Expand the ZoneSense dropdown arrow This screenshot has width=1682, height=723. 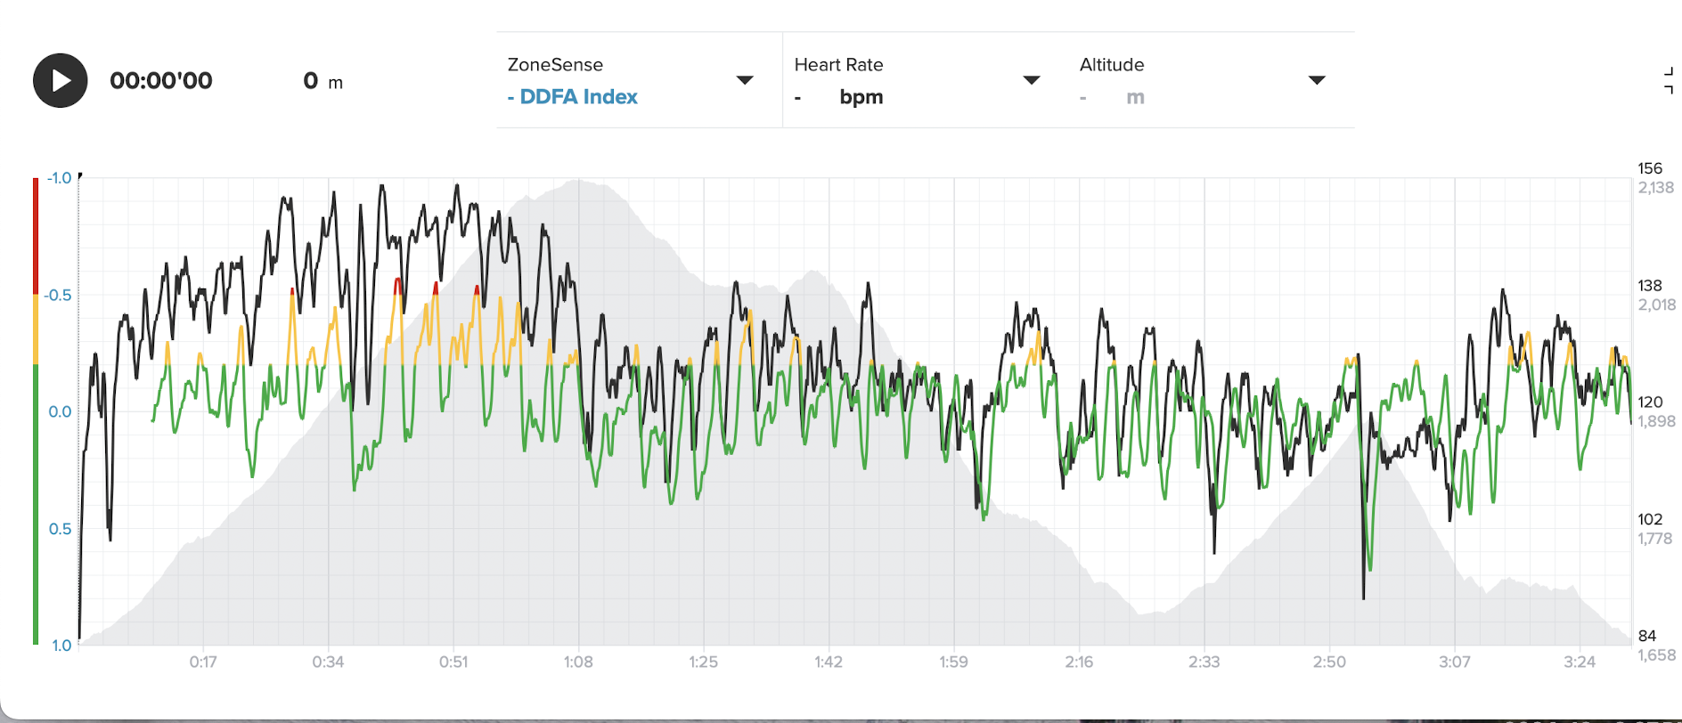coord(746,80)
